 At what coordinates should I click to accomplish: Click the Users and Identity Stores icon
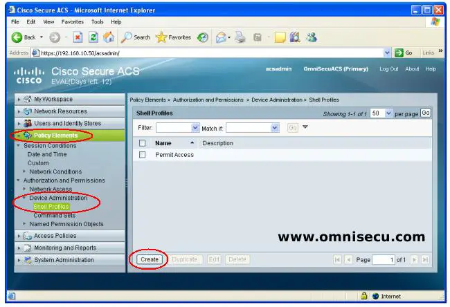click(x=28, y=123)
